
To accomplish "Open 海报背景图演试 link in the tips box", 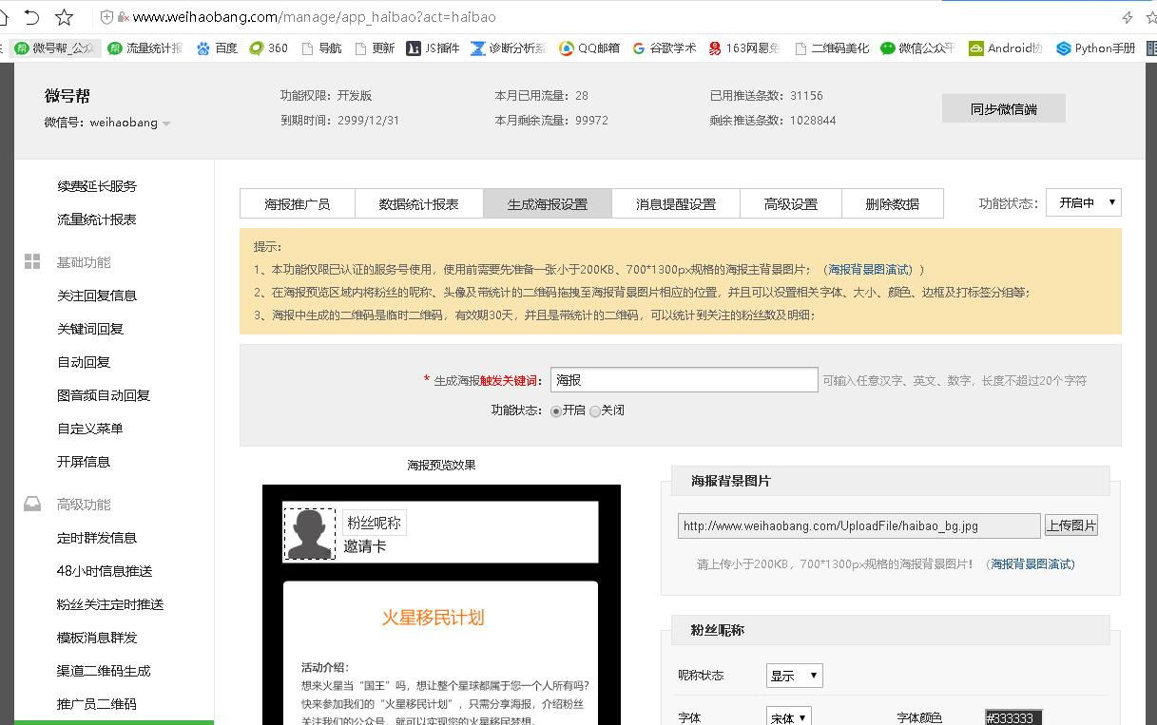I will coord(870,270).
